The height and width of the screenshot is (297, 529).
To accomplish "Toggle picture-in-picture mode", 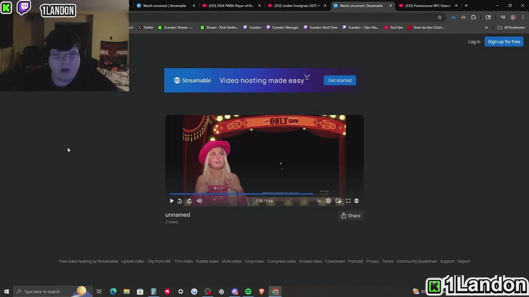I will pyautogui.click(x=338, y=201).
